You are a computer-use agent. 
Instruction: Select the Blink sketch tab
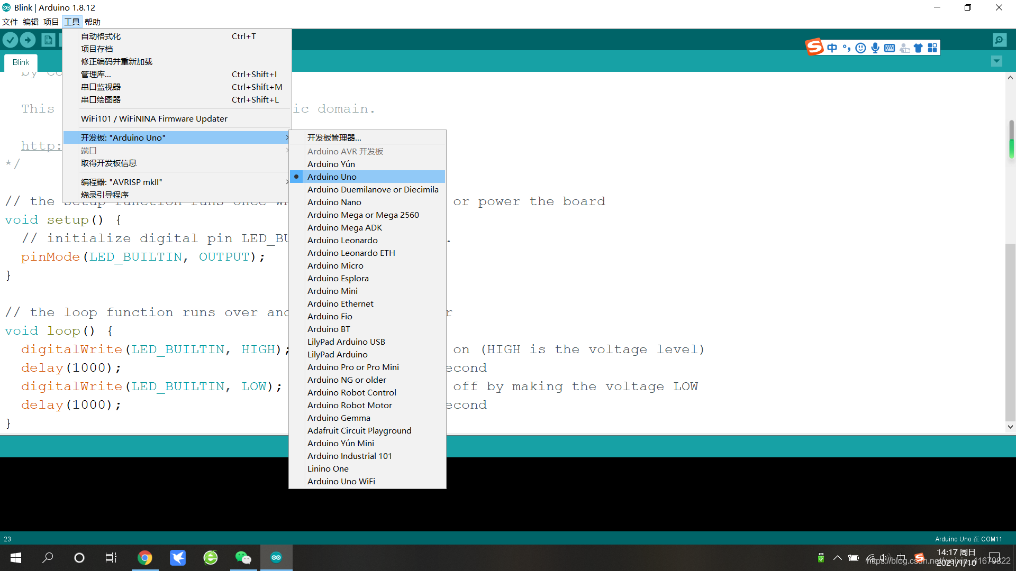(x=21, y=62)
